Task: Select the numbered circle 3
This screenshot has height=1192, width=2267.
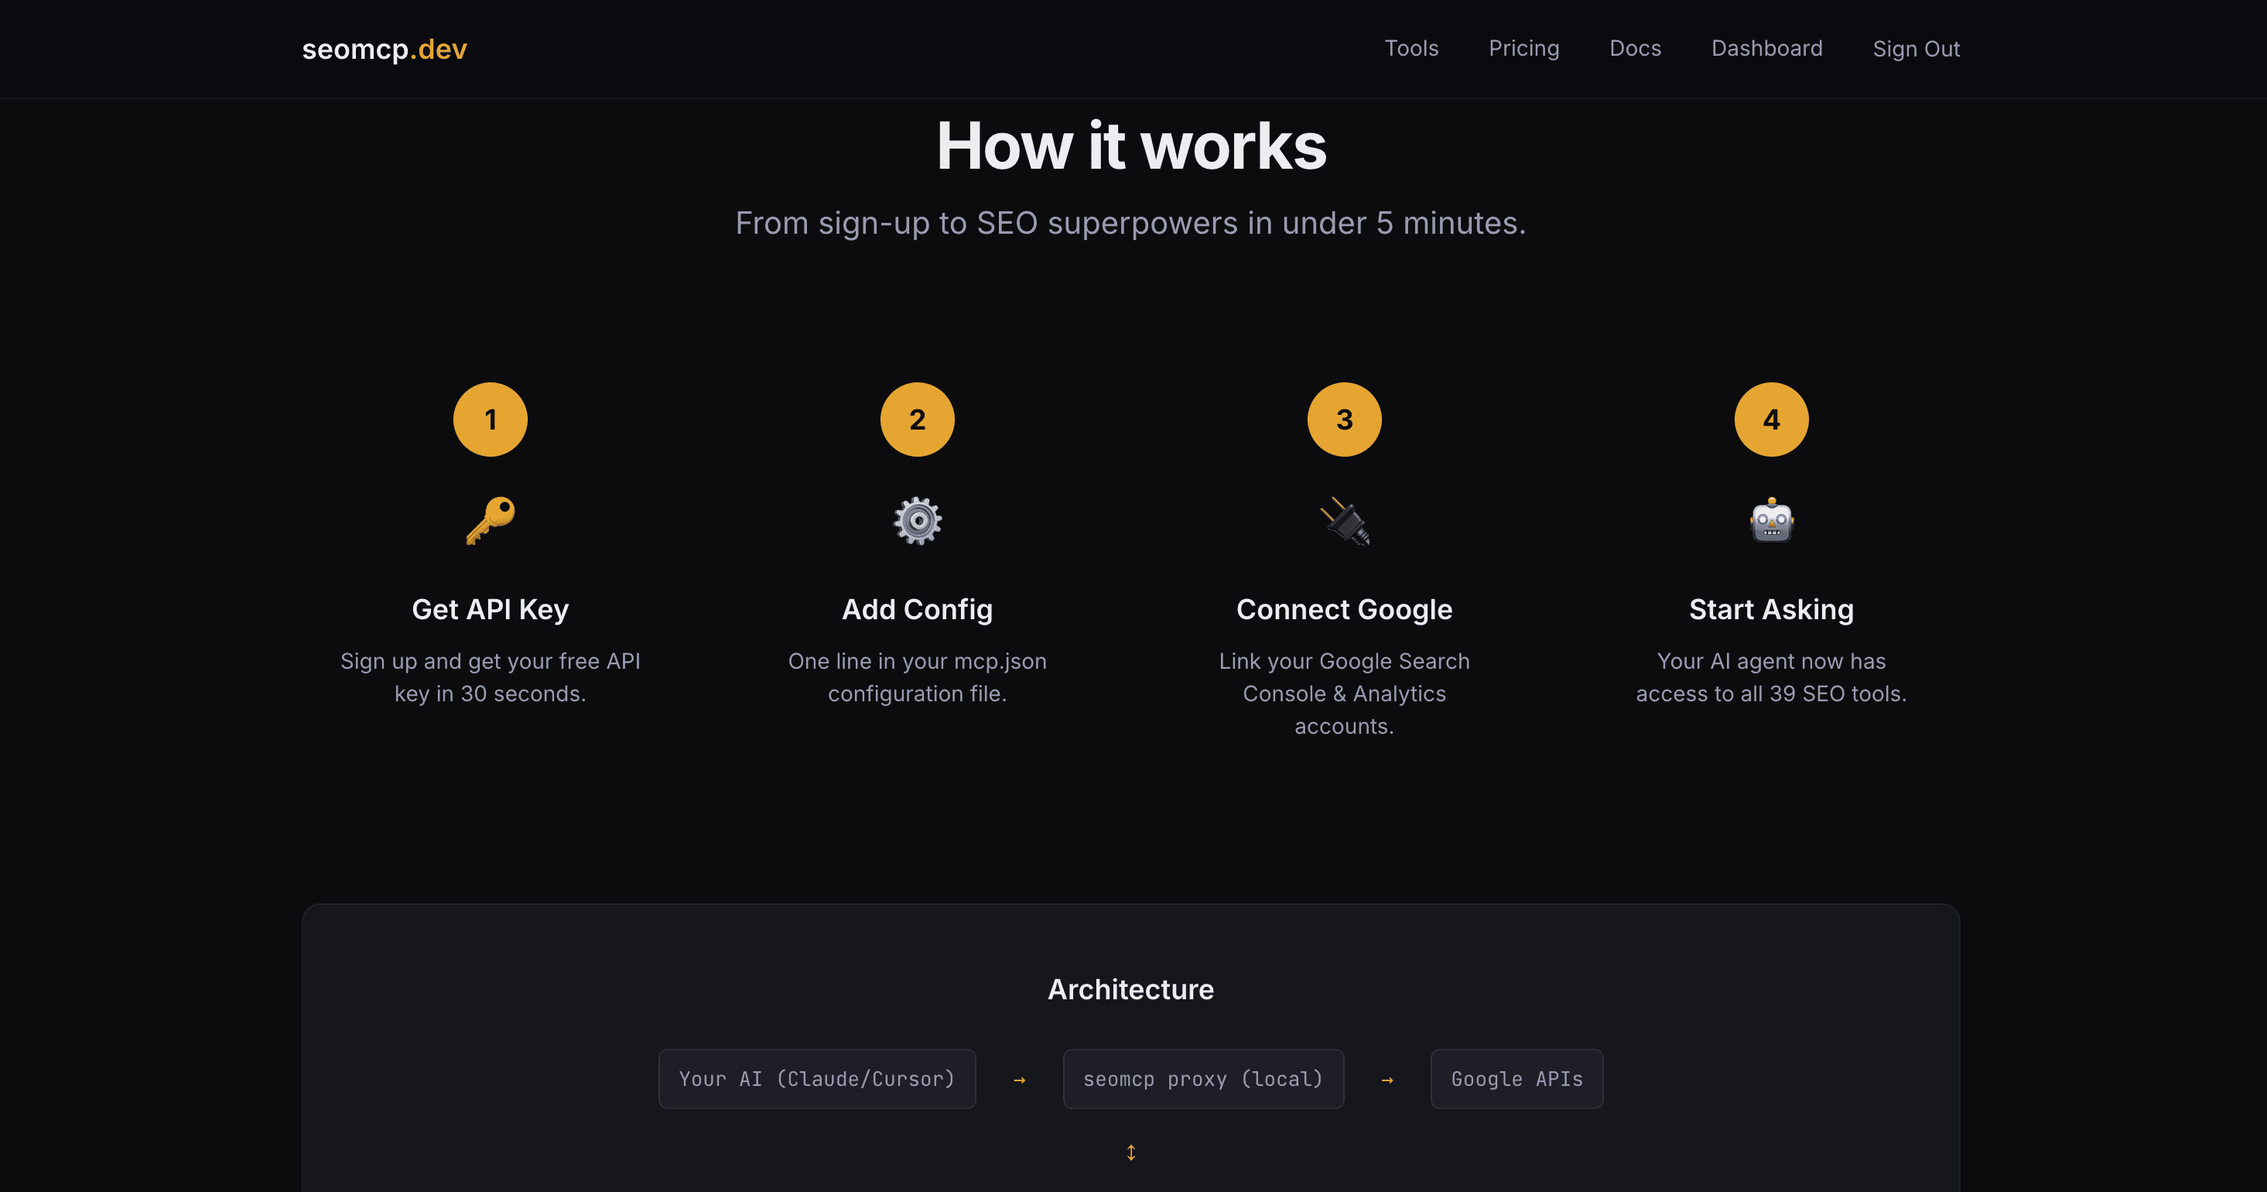Action: tap(1344, 419)
